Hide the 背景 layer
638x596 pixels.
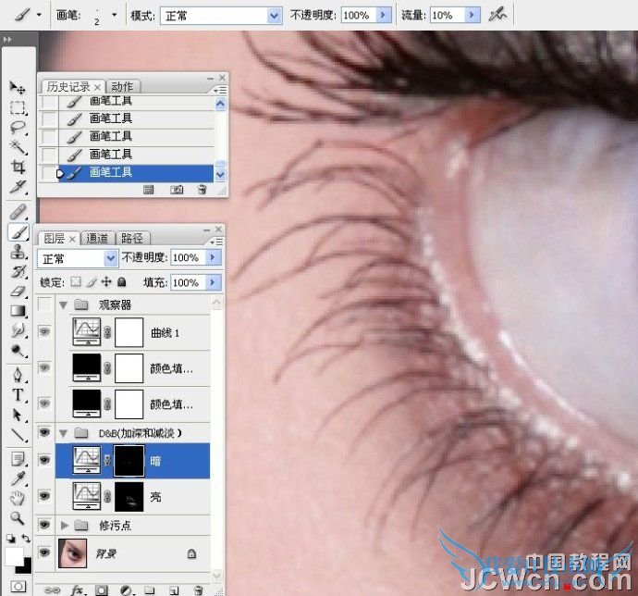(x=44, y=553)
